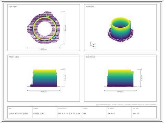This screenshot has height=123, width=164.
Task: Click the right view model rendering
Action: click(x=120, y=78)
